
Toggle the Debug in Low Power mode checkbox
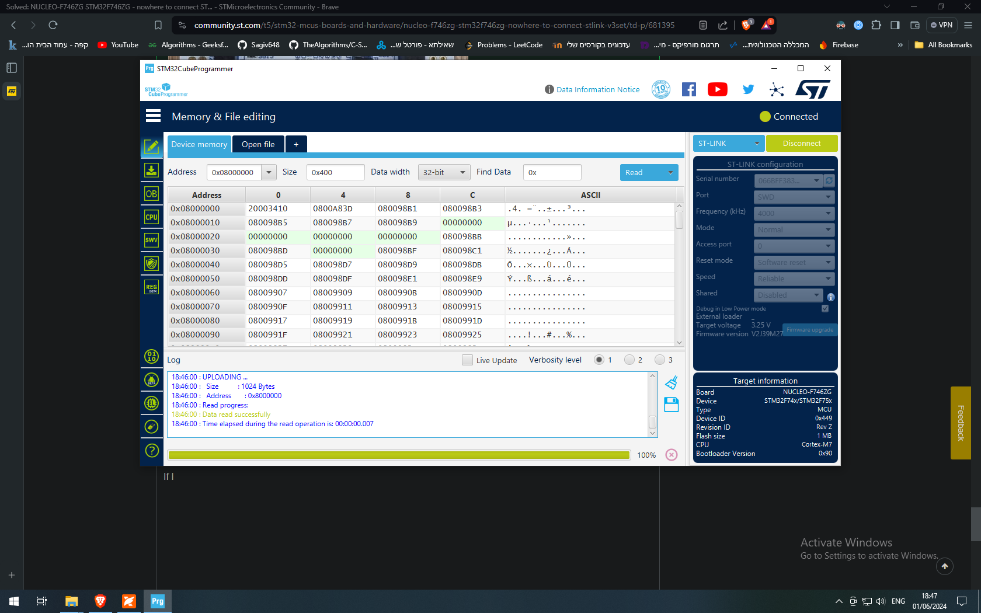825,308
